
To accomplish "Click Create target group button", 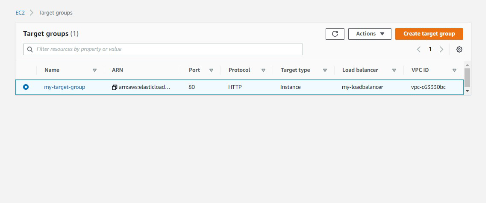I will point(429,34).
